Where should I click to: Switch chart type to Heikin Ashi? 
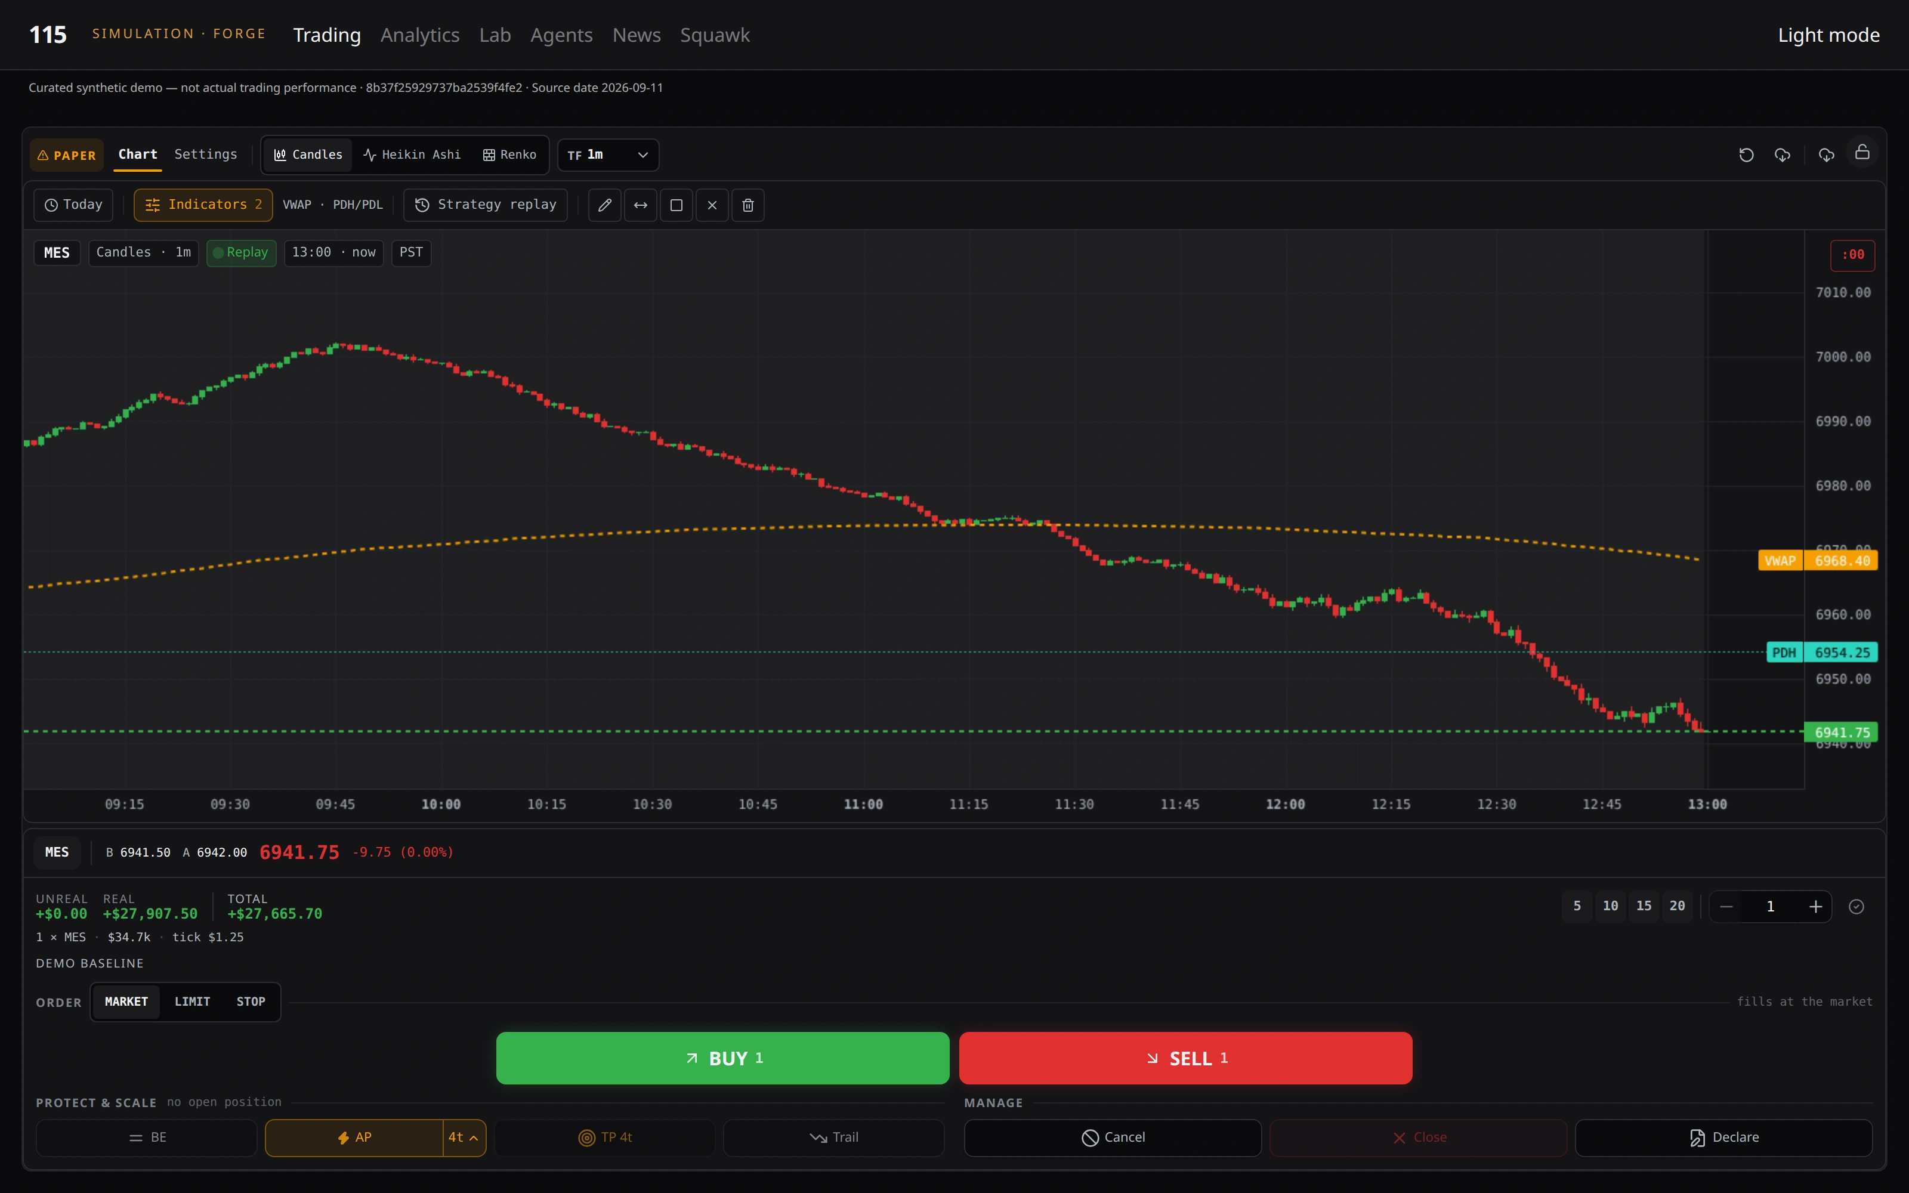(412, 154)
